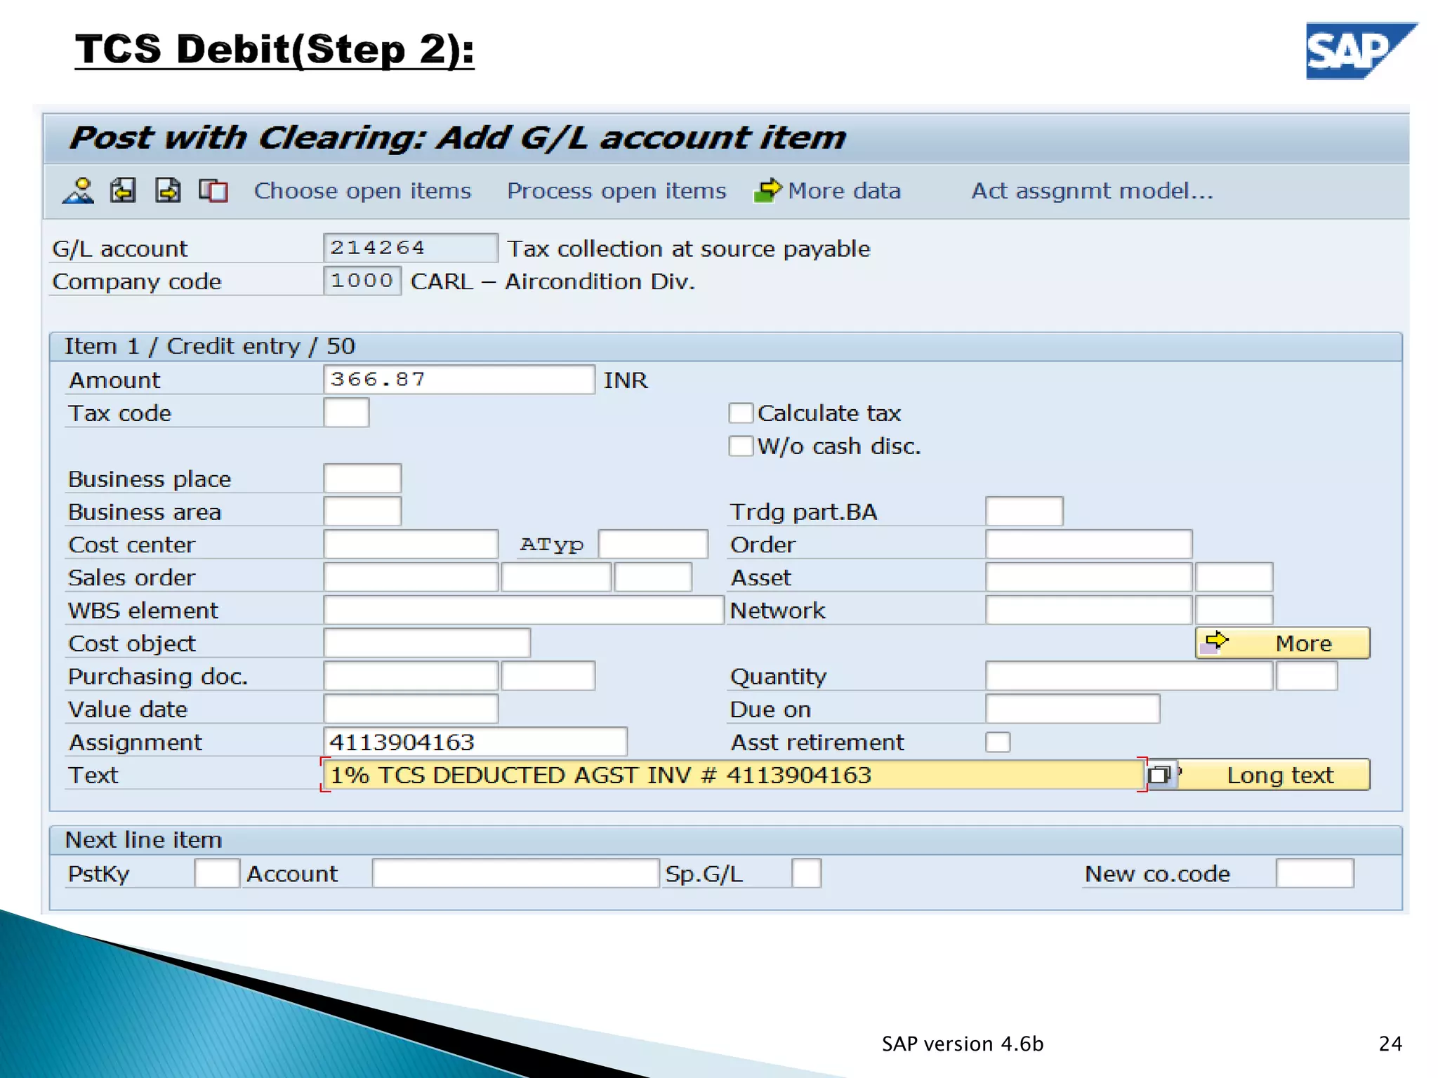
Task: Click the Business place input field
Action: tap(362, 479)
